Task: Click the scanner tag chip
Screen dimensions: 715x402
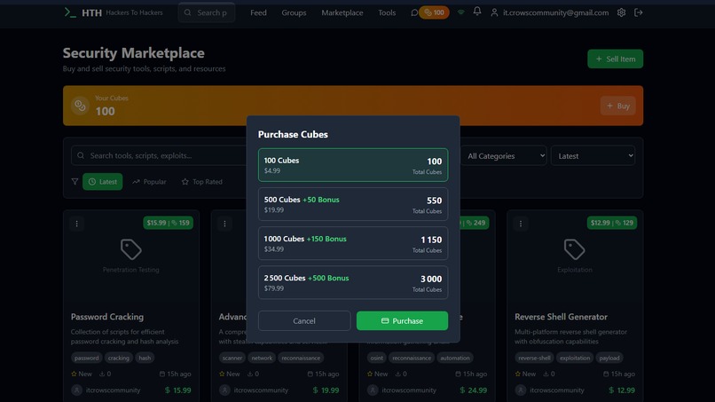Action: [232, 358]
